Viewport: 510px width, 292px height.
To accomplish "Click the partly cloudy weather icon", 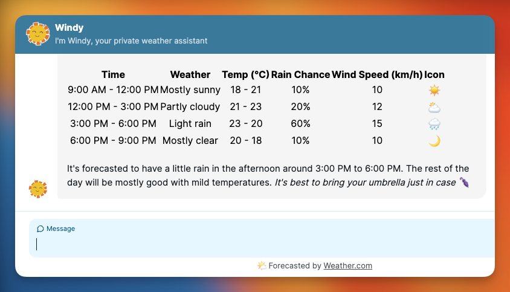I will [x=434, y=107].
